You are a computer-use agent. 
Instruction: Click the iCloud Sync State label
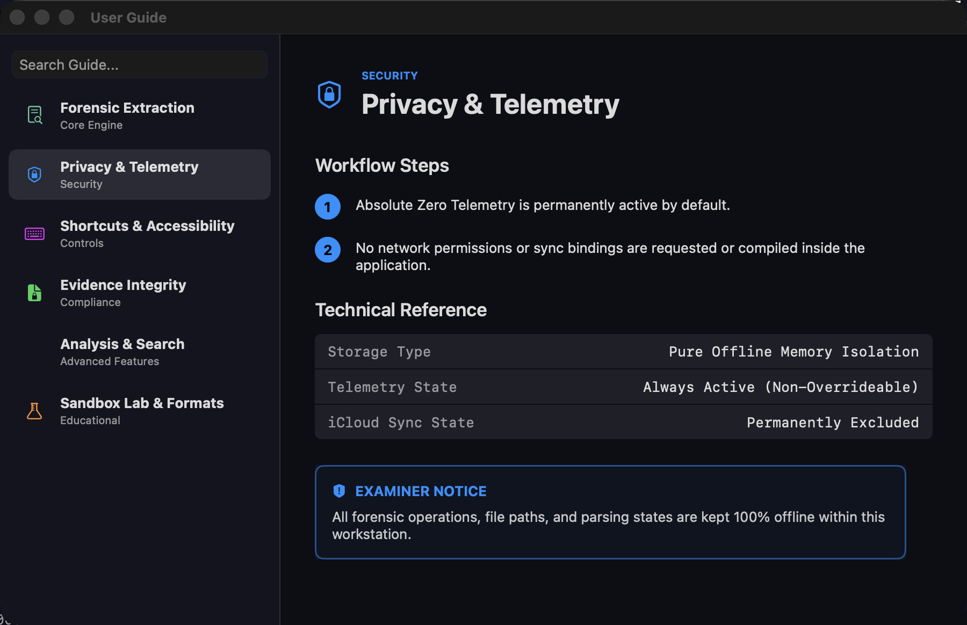(401, 423)
